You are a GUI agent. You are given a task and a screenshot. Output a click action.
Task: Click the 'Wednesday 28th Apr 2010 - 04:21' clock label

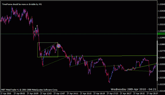[133, 89]
